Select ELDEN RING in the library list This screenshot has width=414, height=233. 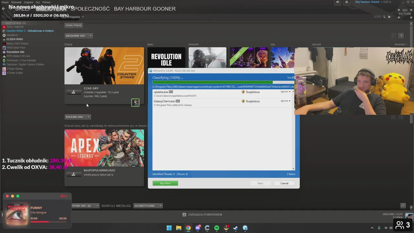(15, 39)
